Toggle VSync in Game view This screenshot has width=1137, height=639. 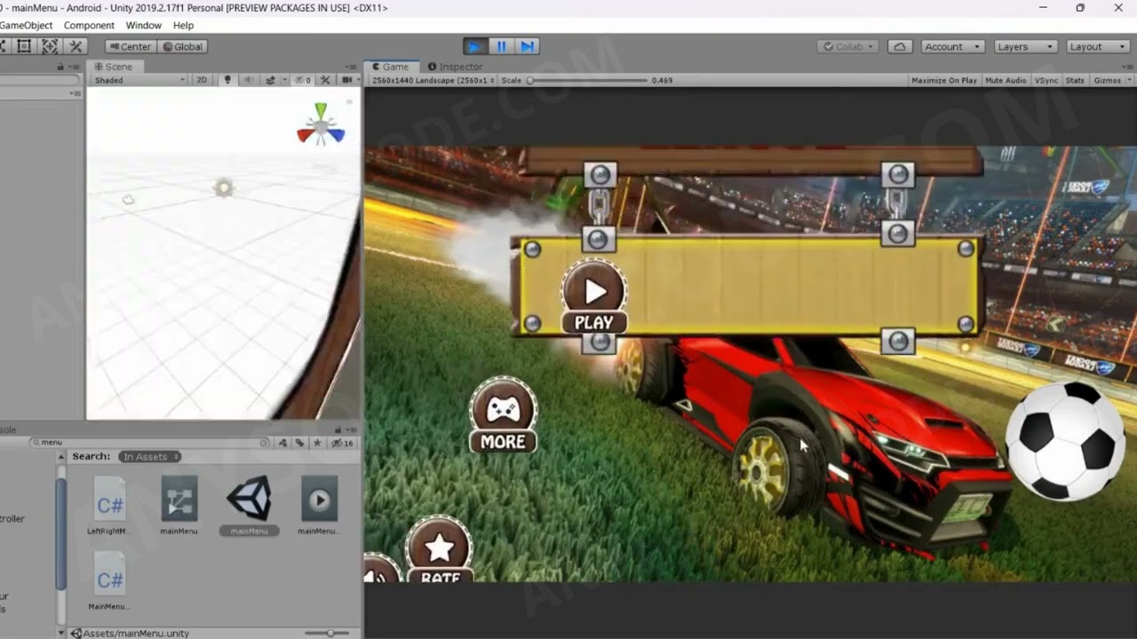click(1046, 80)
